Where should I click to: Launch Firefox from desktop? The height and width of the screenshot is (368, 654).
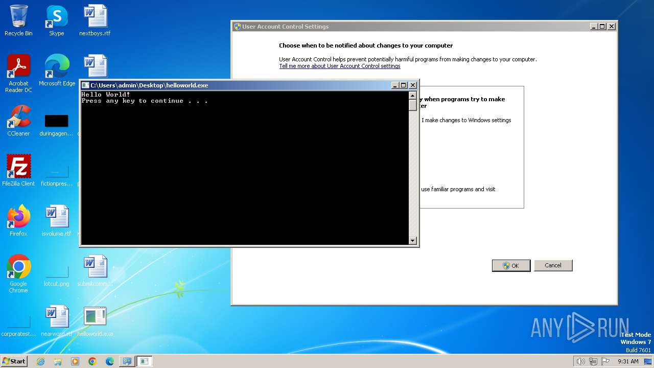point(18,221)
